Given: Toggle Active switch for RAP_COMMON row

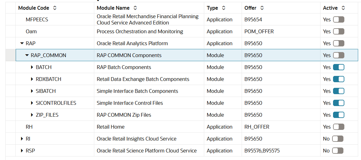Looking at the screenshot, I should point(339,56).
